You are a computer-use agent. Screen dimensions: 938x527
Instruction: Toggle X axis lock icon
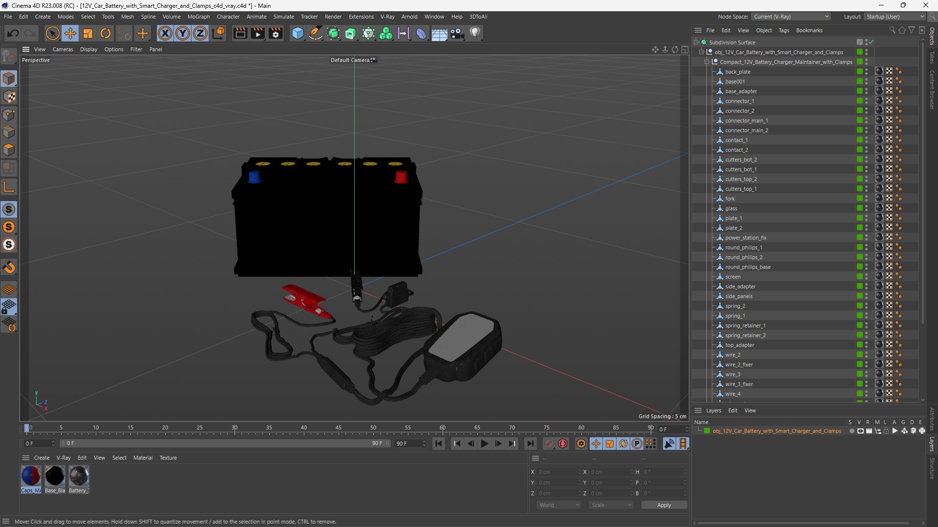165,33
